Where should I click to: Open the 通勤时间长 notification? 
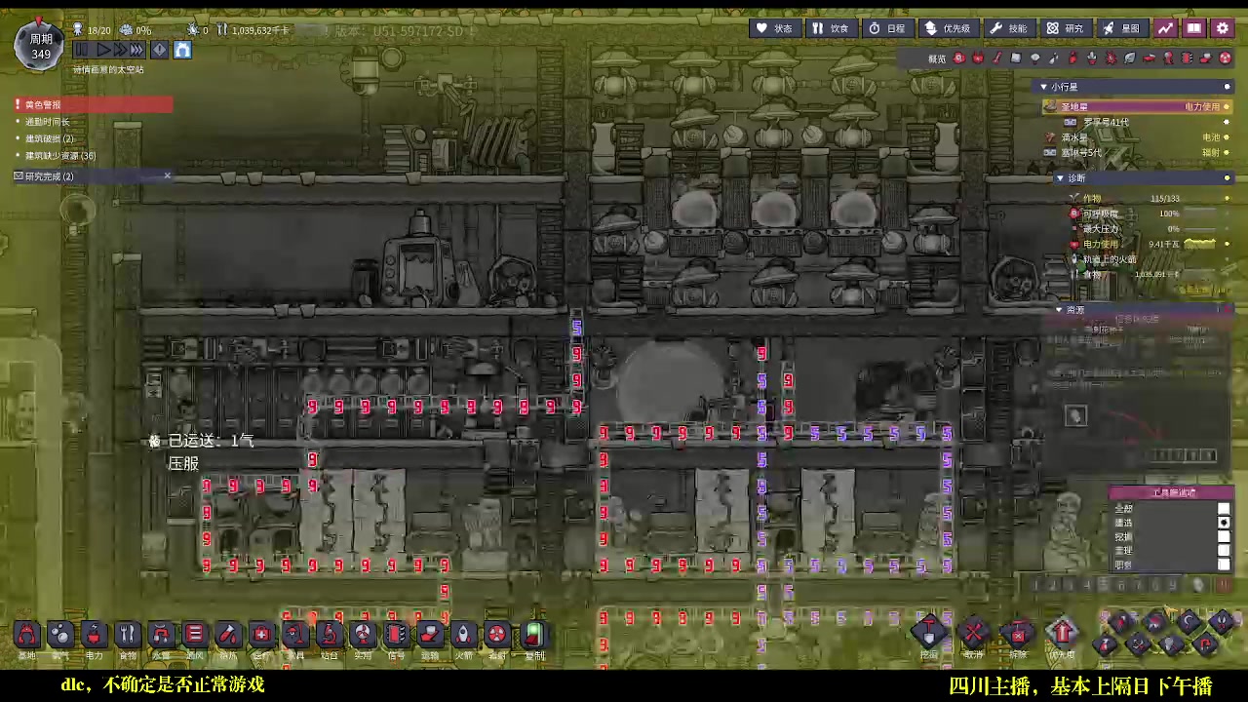pos(47,122)
